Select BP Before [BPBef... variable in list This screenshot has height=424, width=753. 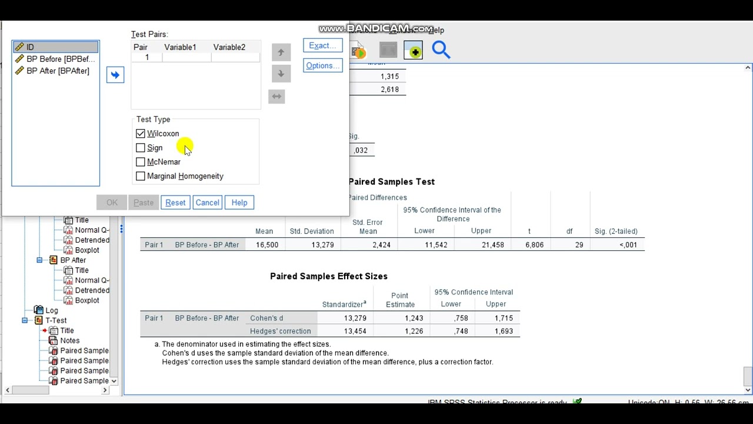(55, 59)
